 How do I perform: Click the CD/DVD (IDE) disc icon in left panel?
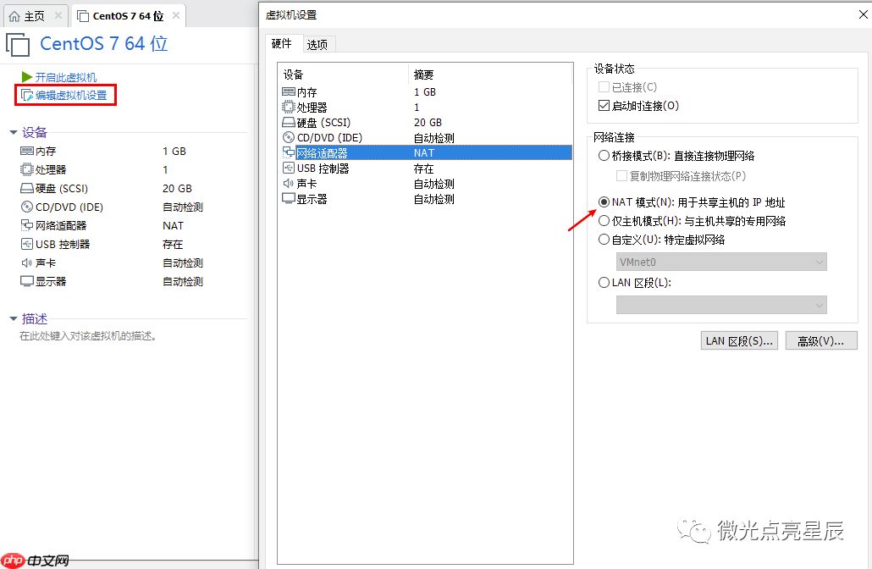point(27,207)
